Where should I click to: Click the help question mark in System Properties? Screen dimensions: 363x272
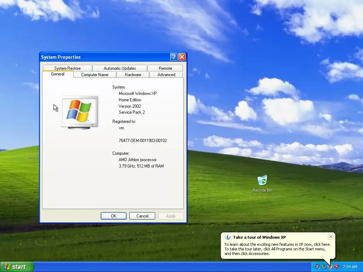click(174, 57)
